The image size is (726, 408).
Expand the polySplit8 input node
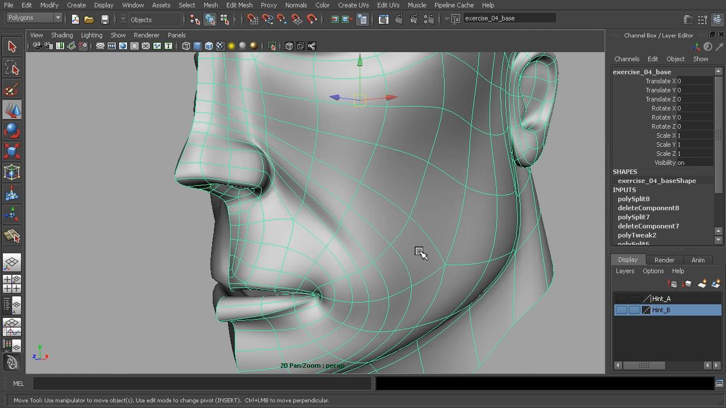click(x=634, y=199)
